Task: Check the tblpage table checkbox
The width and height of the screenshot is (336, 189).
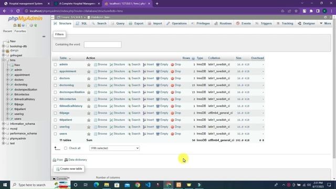Action: tap(55, 113)
